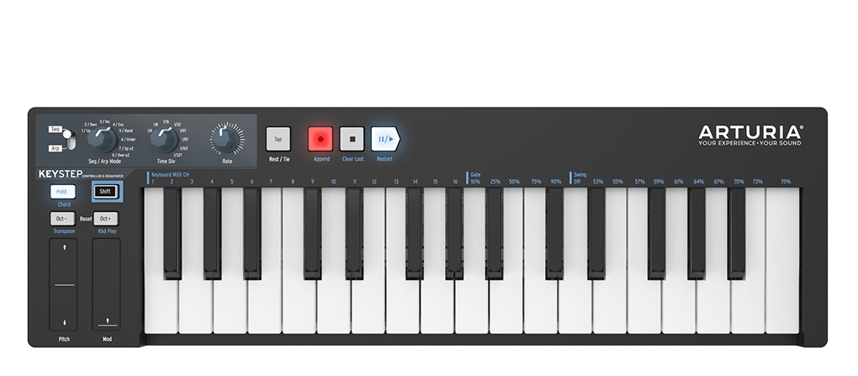Screen dimensions: 858x376
Task: Click the Oct+ button
Action: [106, 219]
